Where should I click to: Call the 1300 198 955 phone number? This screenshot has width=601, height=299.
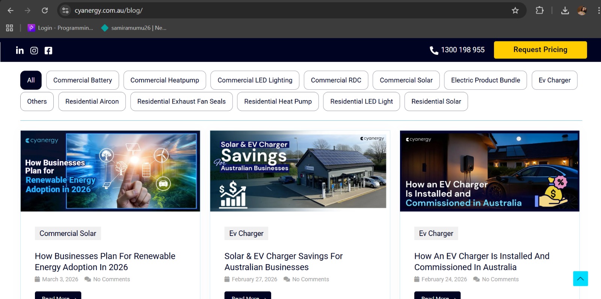click(x=457, y=50)
